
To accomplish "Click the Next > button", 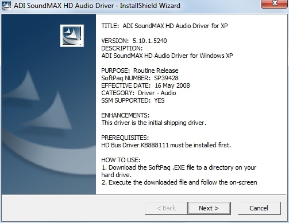I will (x=209, y=208).
